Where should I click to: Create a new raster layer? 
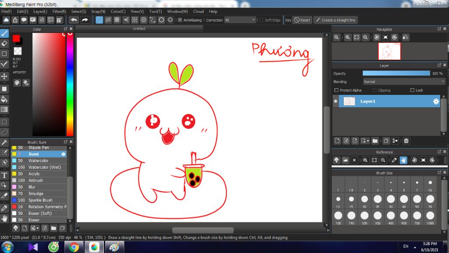(337, 141)
